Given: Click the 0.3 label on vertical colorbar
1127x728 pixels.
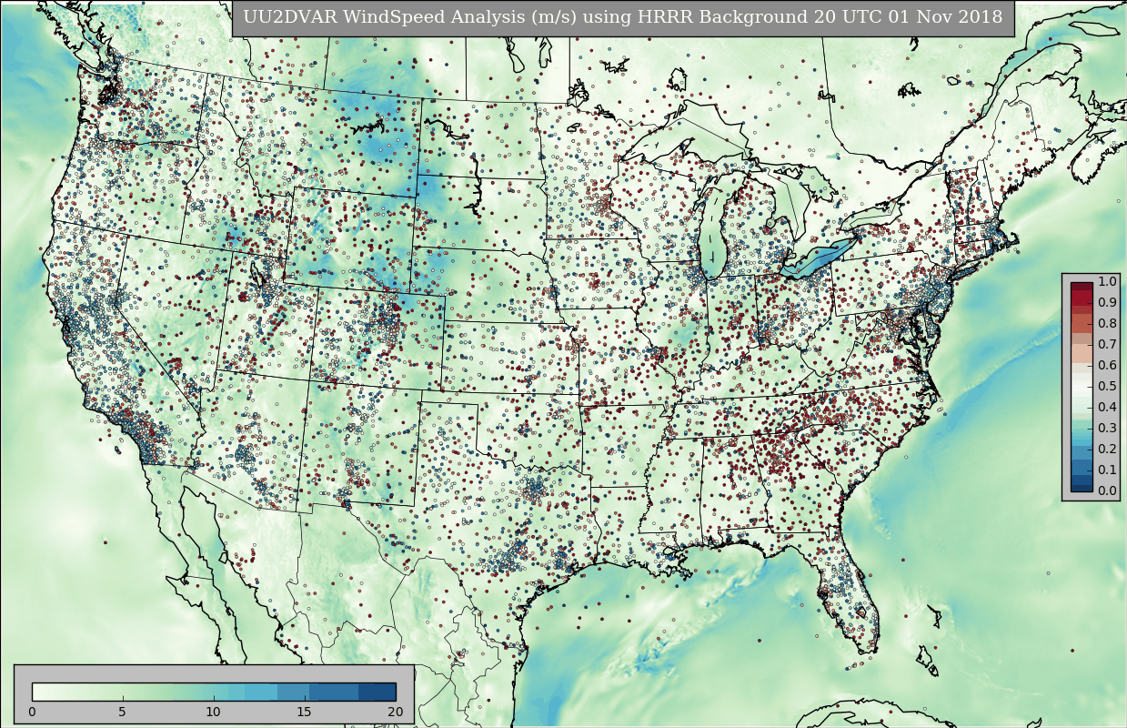Looking at the screenshot, I should 1107,428.
